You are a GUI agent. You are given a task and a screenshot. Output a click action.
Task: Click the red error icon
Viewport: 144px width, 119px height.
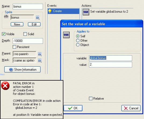[5, 86]
